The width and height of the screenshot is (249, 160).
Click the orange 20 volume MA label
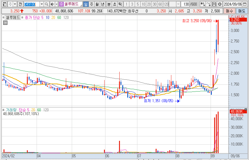[x=33, y=110]
